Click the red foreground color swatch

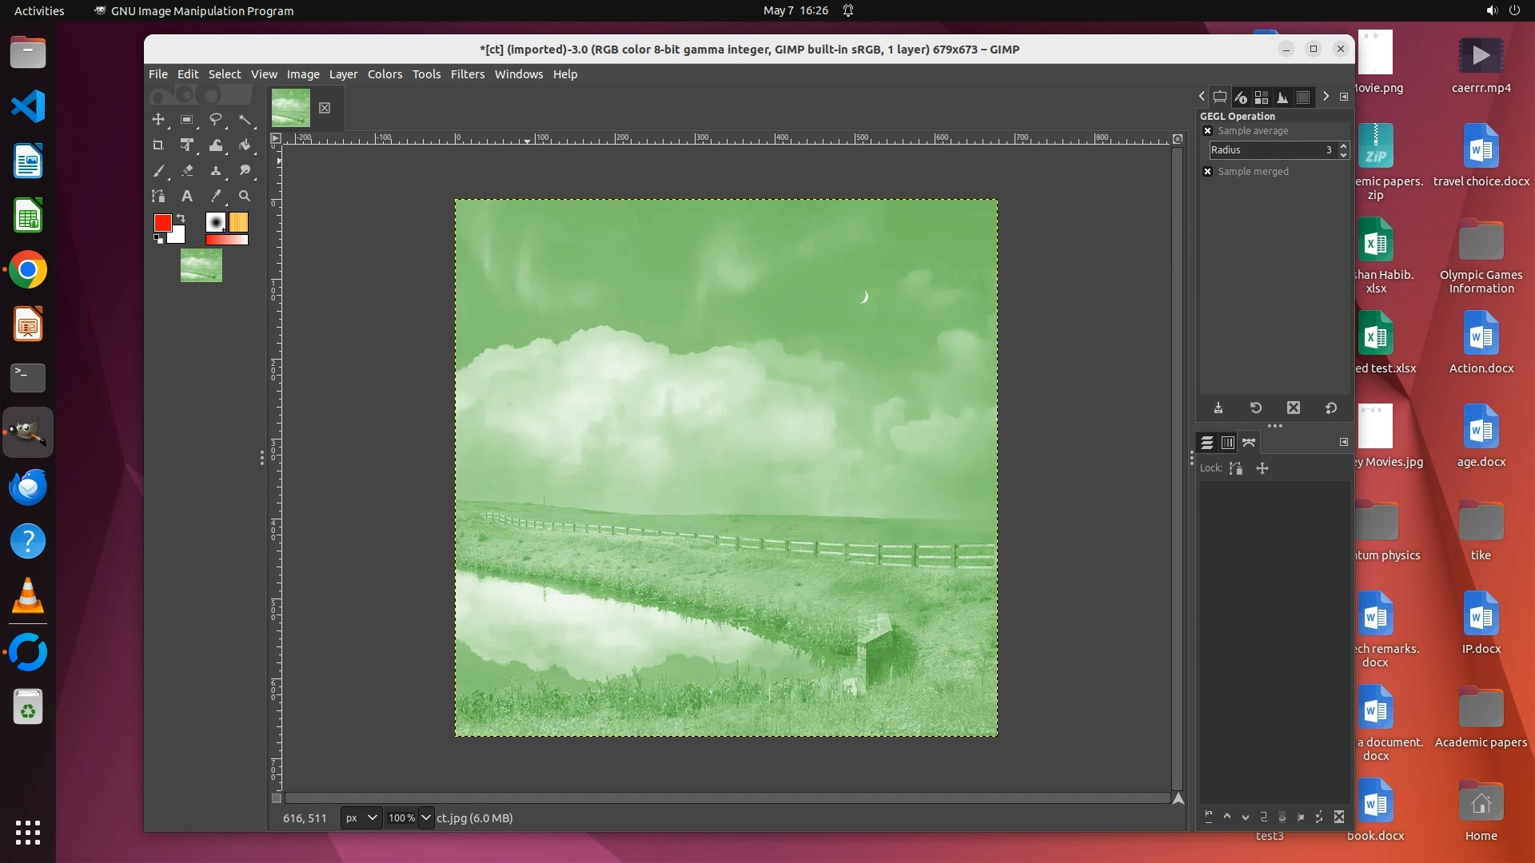(x=162, y=223)
